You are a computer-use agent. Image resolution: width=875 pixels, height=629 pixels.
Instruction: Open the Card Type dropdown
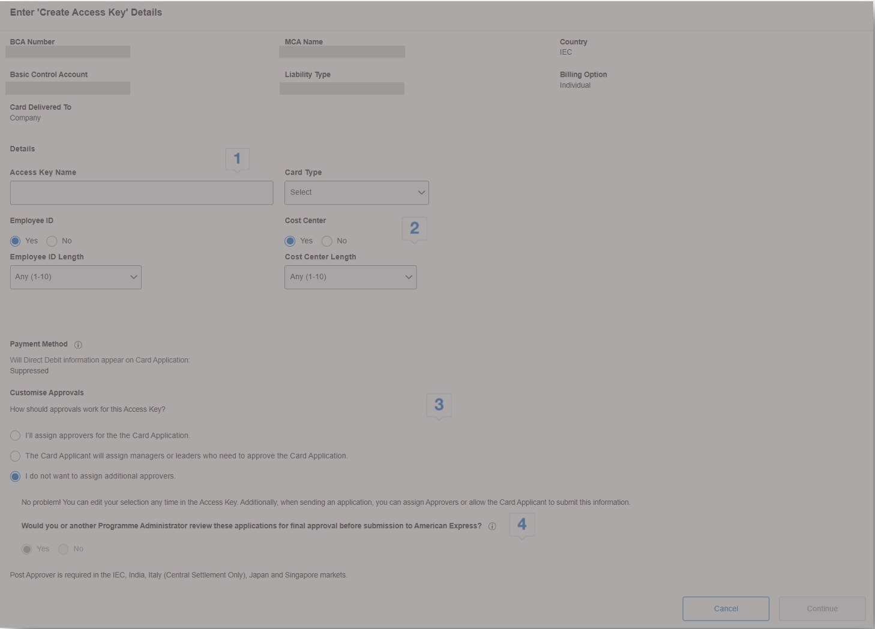pos(356,192)
